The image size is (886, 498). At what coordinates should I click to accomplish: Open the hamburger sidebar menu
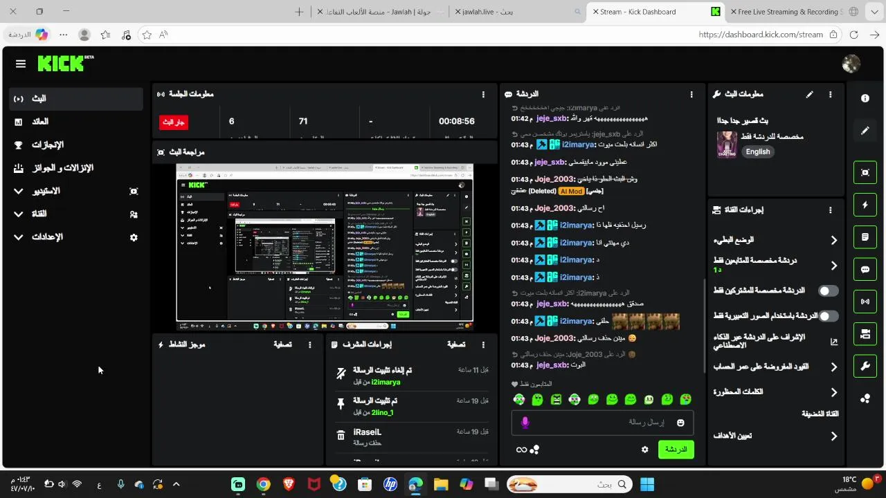(x=20, y=64)
